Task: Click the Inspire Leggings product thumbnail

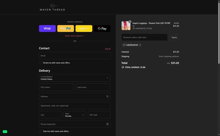Action: tap(126, 26)
